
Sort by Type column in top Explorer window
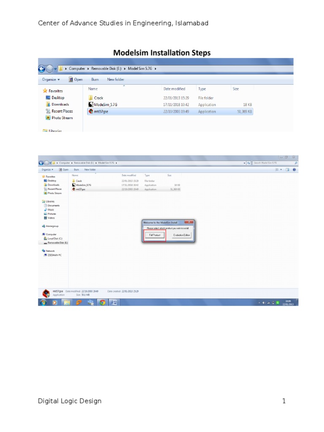[202, 89]
